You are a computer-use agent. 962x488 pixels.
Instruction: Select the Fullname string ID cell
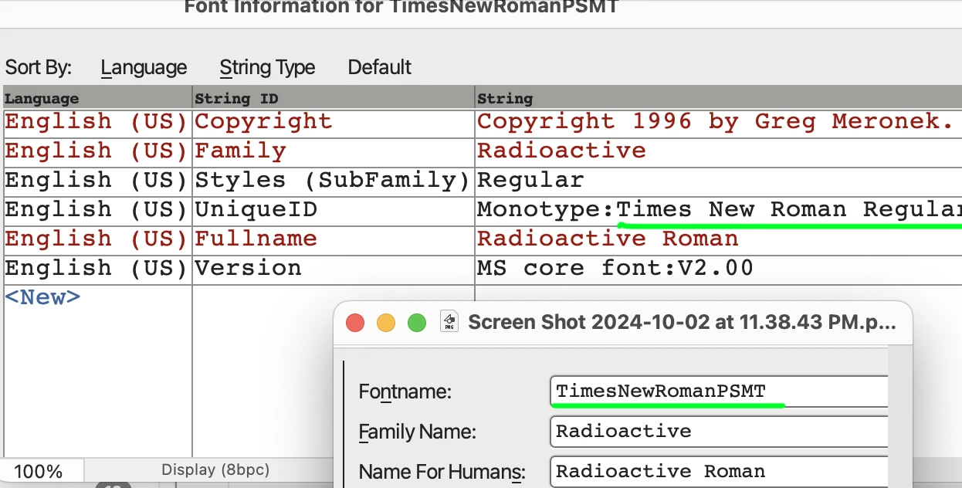[x=334, y=239]
